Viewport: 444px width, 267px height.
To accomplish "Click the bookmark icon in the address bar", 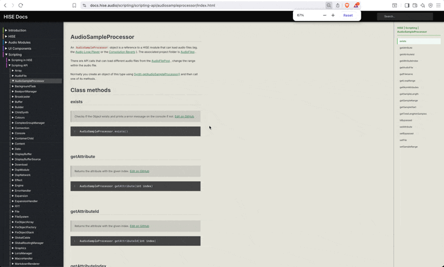I will [74, 6].
